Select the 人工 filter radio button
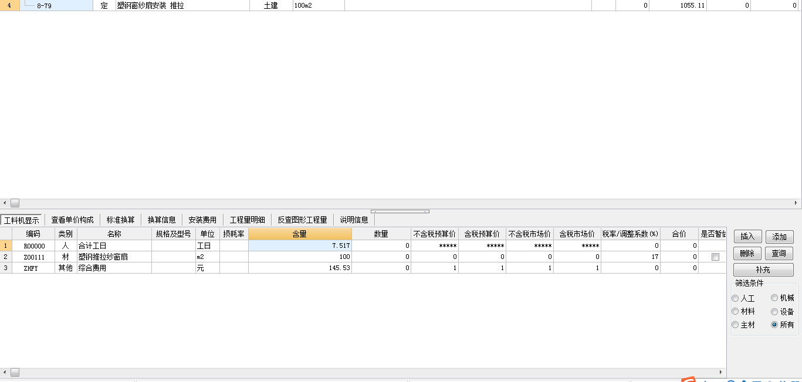802x382 pixels. click(x=735, y=298)
